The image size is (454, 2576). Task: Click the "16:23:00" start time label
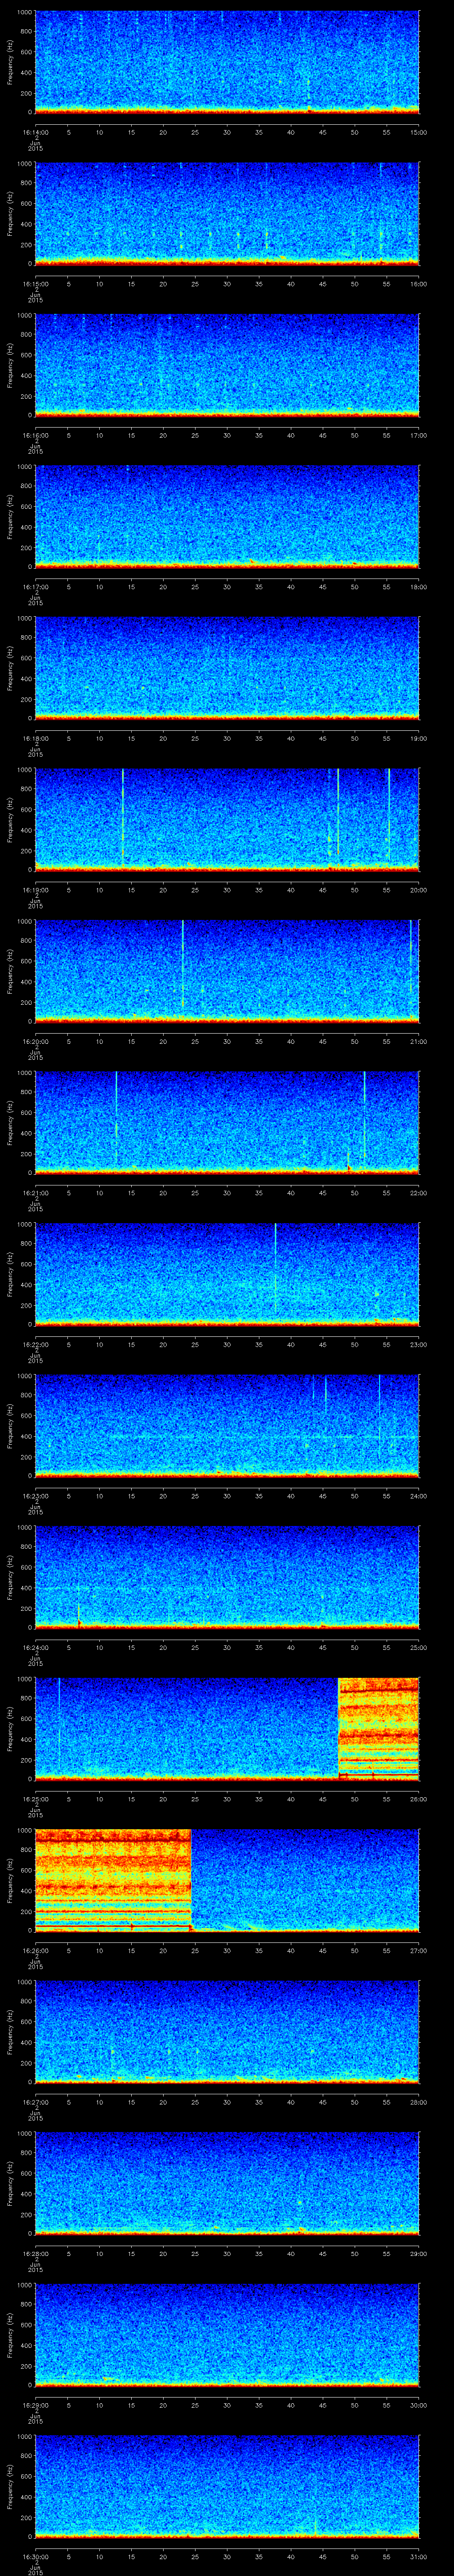(x=35, y=1496)
